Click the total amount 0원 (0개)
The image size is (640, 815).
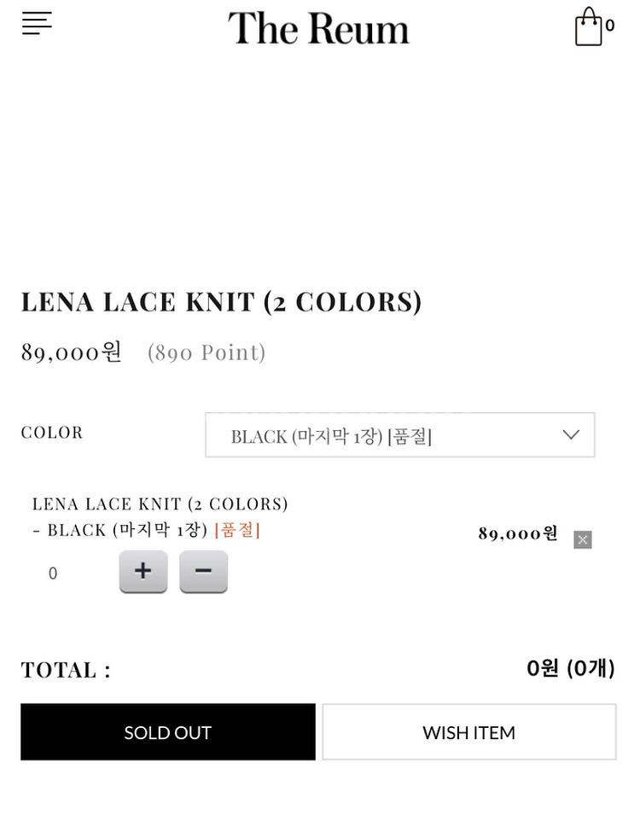point(570,668)
